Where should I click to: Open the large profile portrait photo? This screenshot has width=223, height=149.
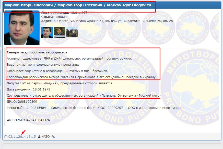(22, 28)
